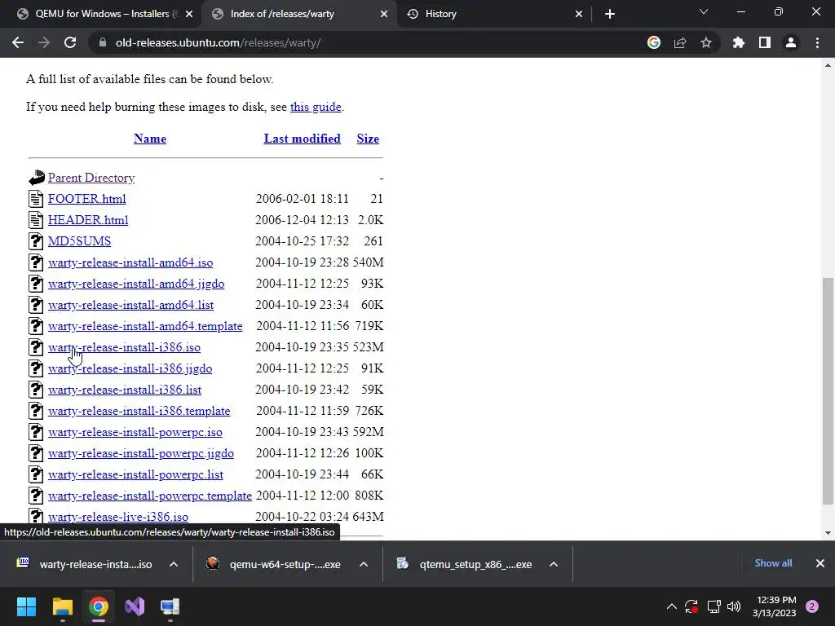Open new tab with plus button
The width and height of the screenshot is (835, 626).
(610, 14)
